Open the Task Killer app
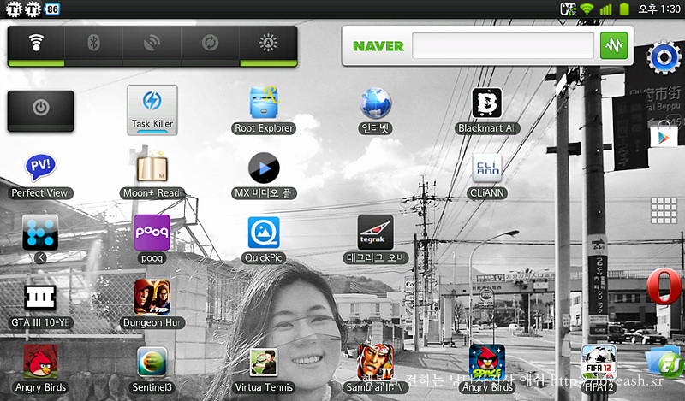 click(x=152, y=110)
